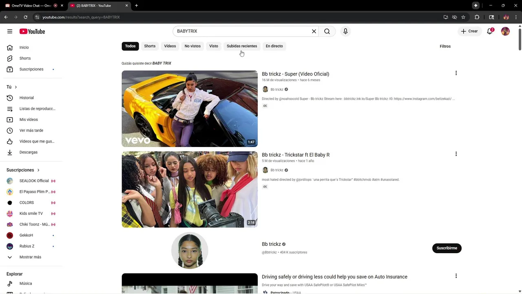Reload the page in Chrome
The image size is (522, 294).
[x=25, y=17]
